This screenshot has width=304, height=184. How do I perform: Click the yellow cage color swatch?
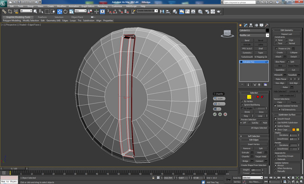pos(298,129)
